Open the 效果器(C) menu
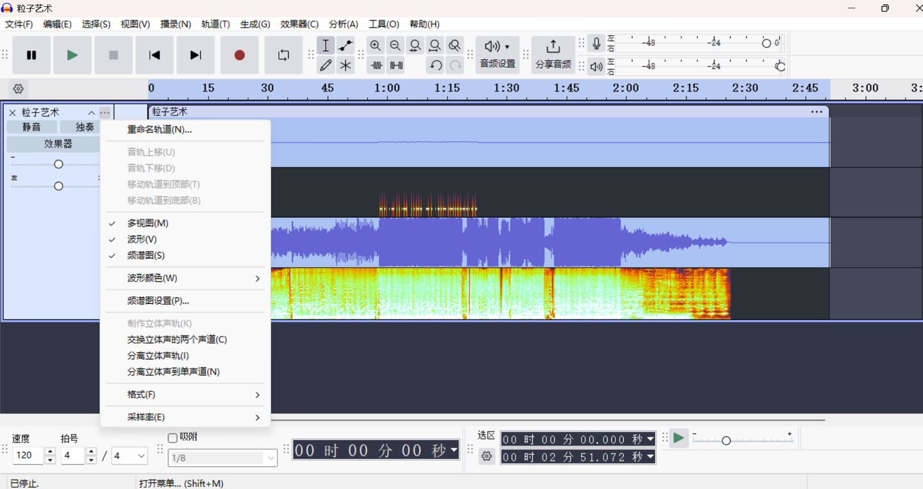Screen dimensions: 923x489 (299, 24)
